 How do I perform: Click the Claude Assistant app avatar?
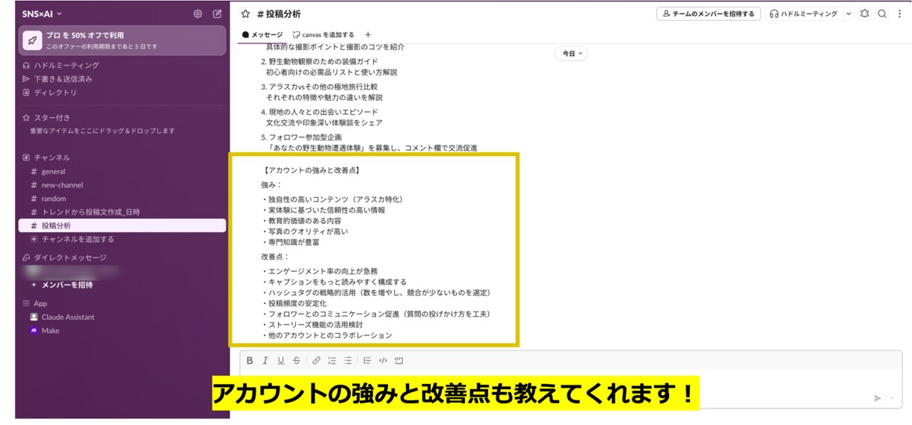pyautogui.click(x=34, y=317)
